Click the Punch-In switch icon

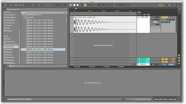[x=111, y=5]
